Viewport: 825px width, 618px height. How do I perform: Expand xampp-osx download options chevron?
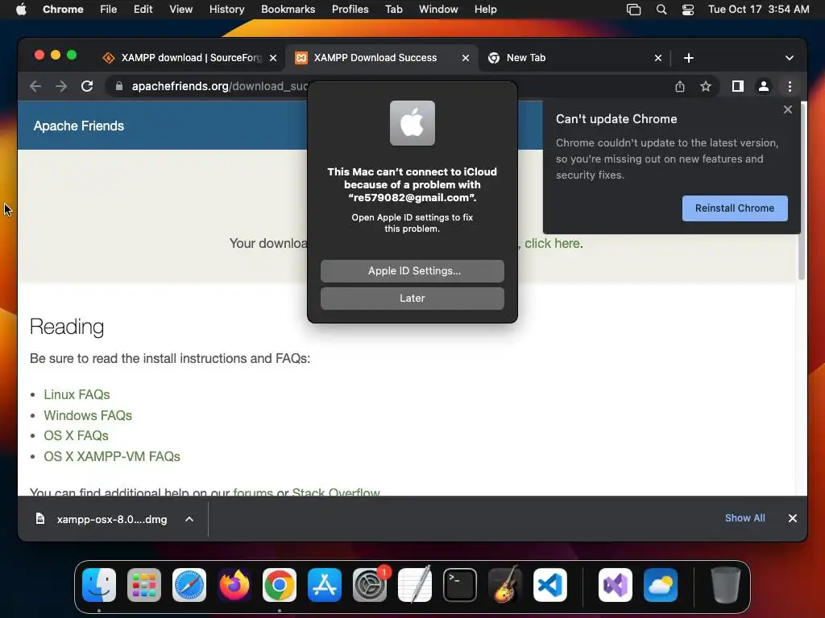coord(189,519)
